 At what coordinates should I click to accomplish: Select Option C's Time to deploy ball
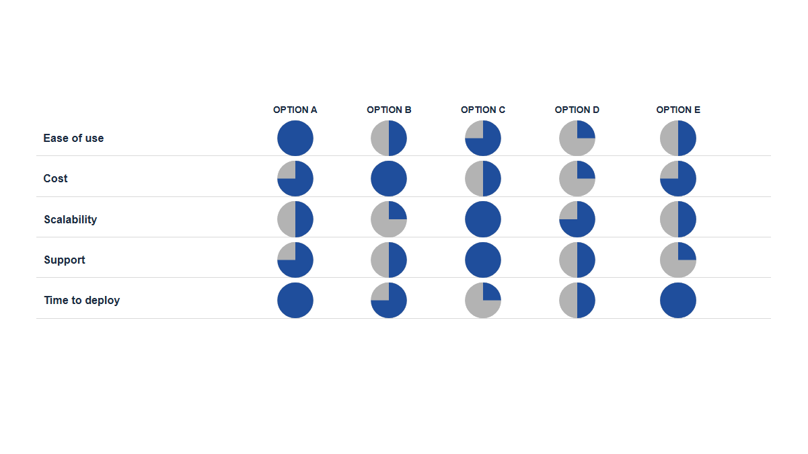pos(483,301)
